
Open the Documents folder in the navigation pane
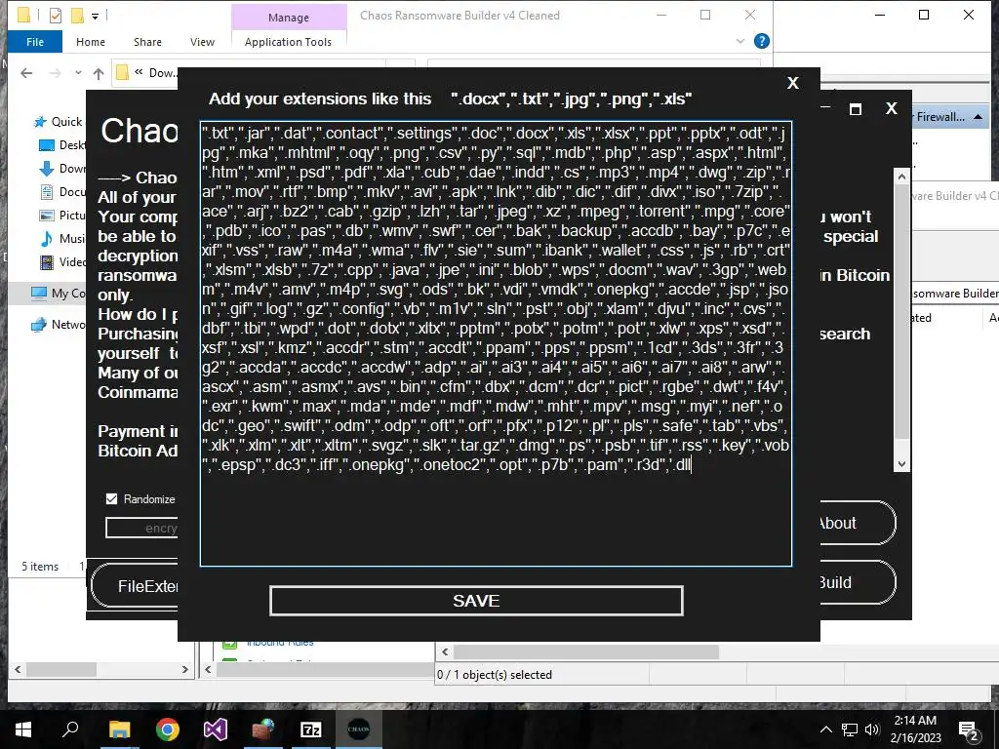click(x=62, y=192)
